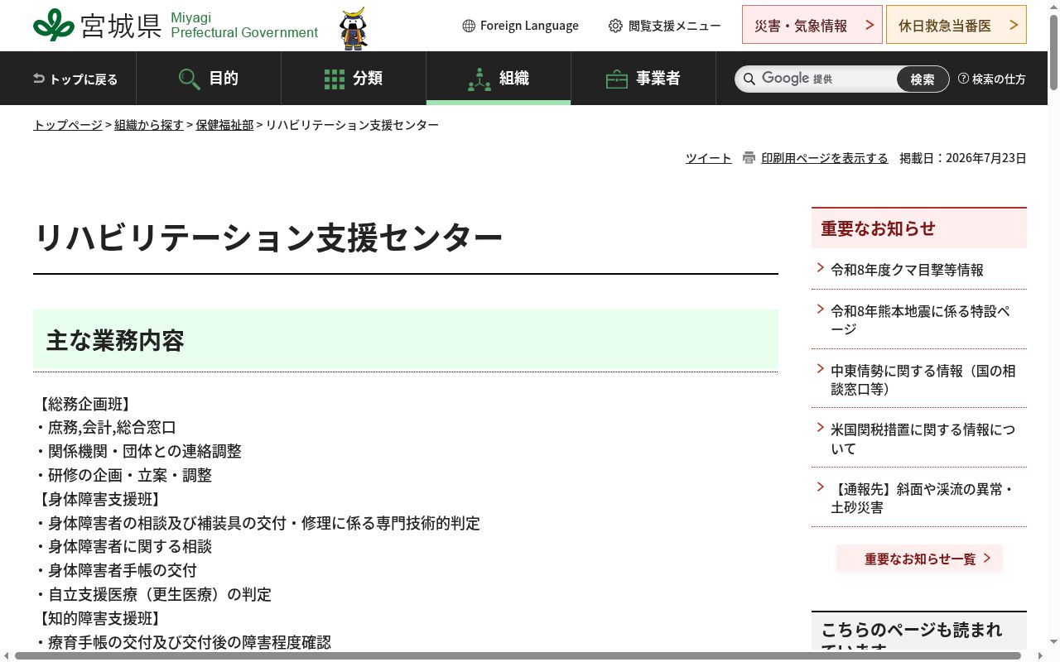
Task: Click the search magnifier icon in Google box
Action: pos(749,79)
